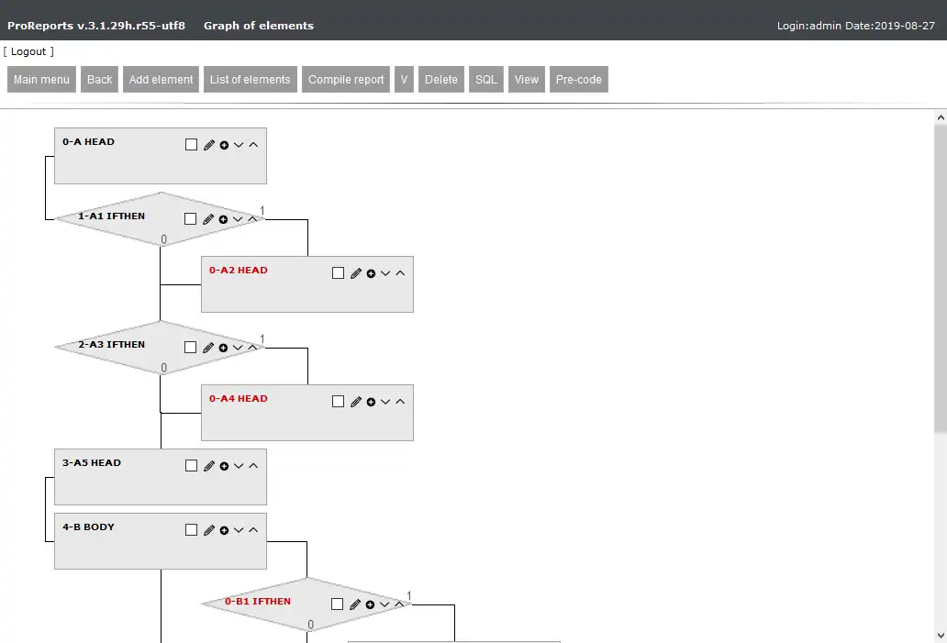This screenshot has width=947, height=643.
Task: Edit the 0-A2 HEAD element with pencil icon
Action: (356, 273)
